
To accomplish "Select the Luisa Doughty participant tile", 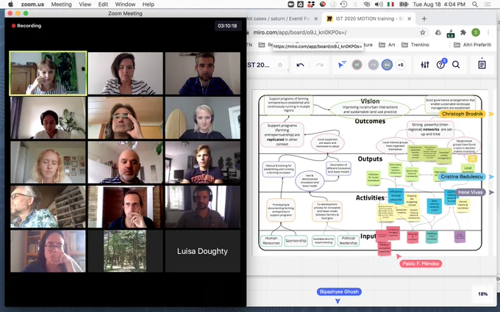I will click(x=202, y=251).
